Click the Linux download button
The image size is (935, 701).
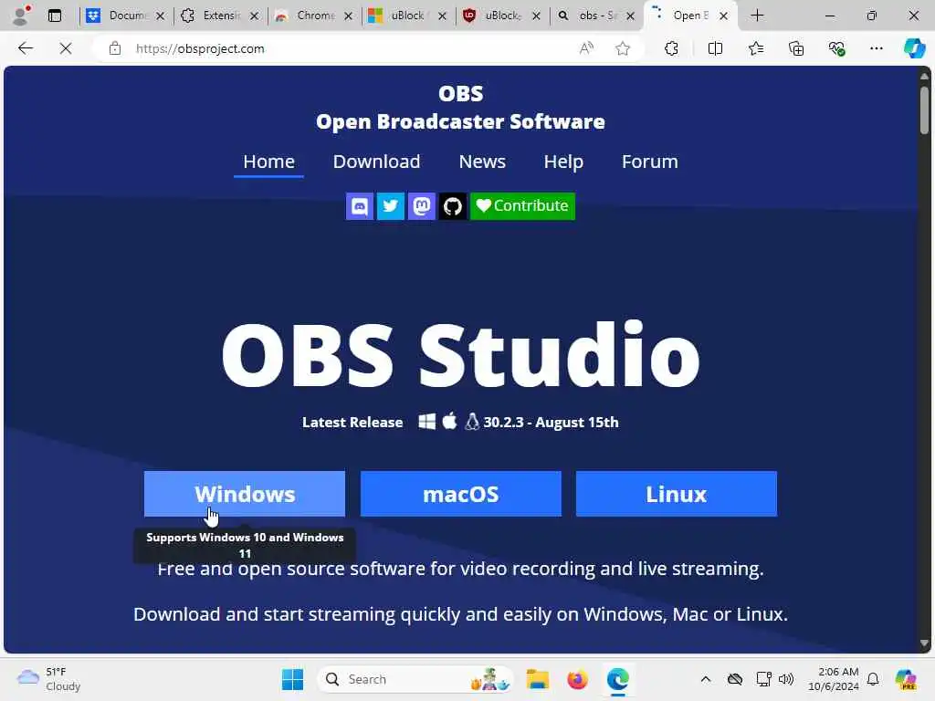[x=677, y=494]
